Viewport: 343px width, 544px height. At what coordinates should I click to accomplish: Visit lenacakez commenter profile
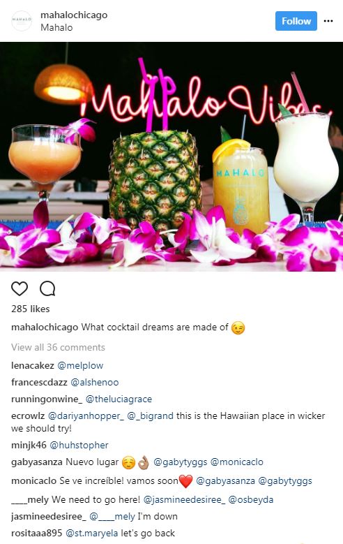[x=33, y=365]
